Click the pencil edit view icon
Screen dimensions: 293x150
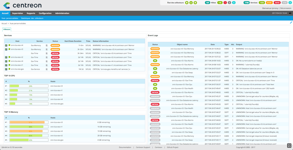coord(291,23)
